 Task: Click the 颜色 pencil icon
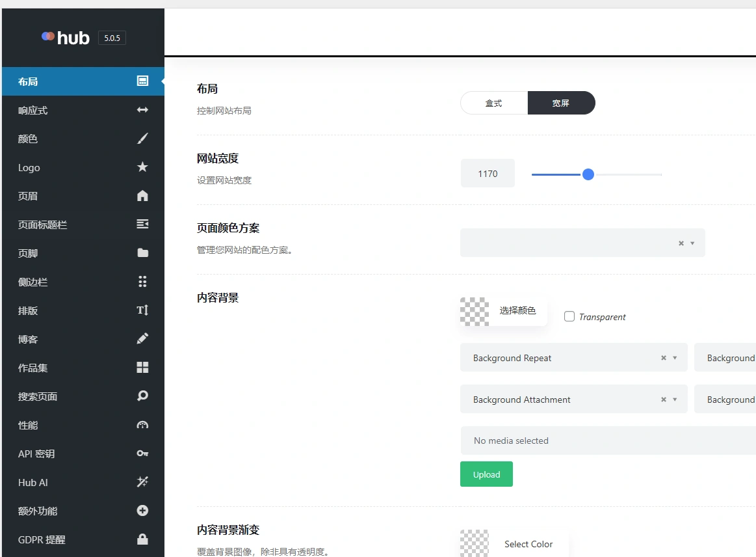click(142, 139)
